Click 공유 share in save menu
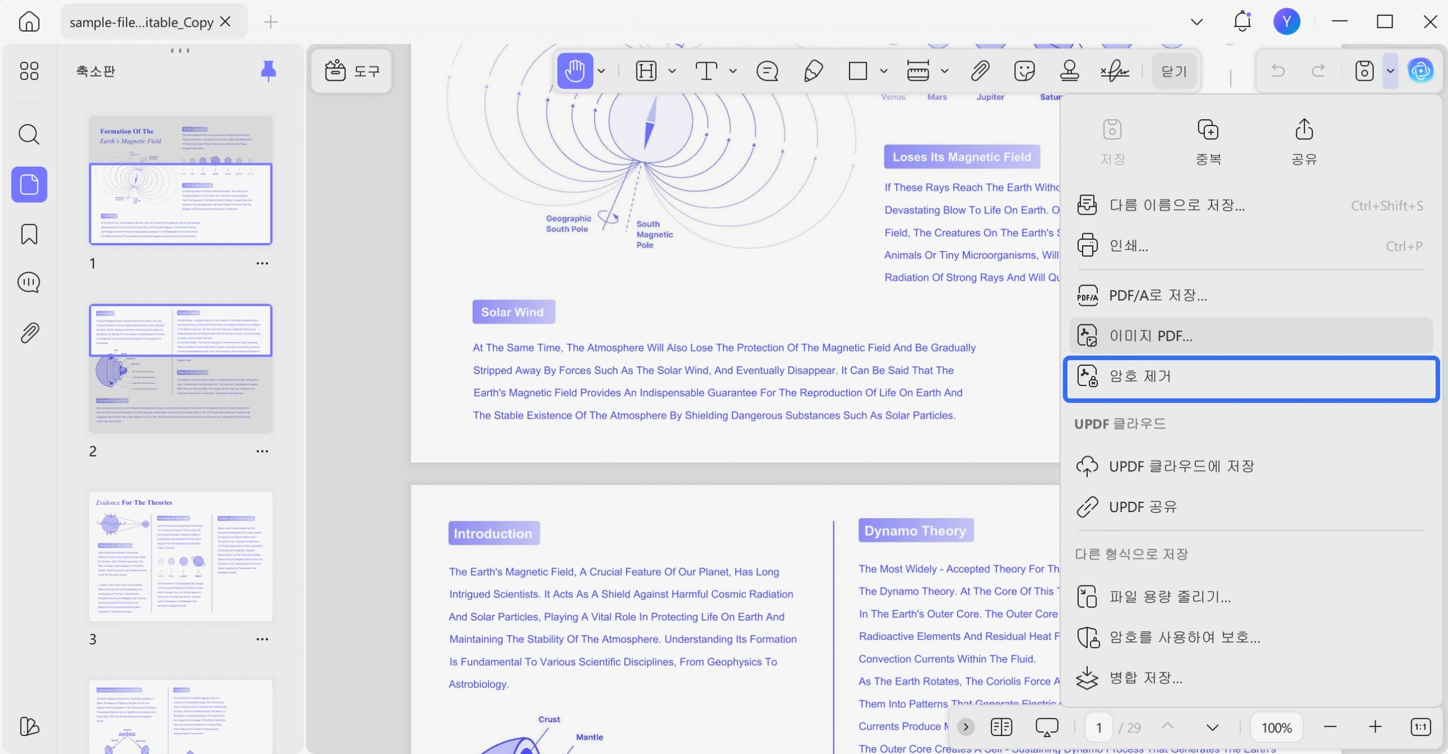Screen dimensions: 1448x754 pyautogui.click(x=1304, y=142)
